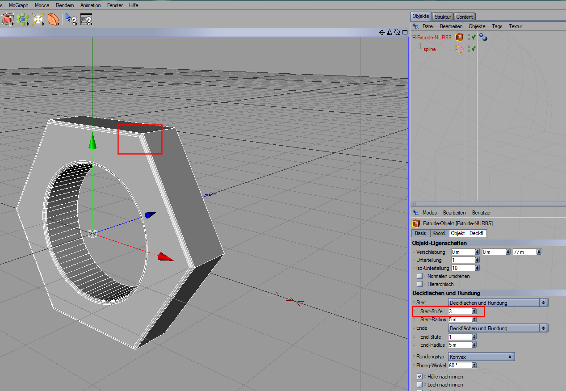Open the Deckfl. attribute tab button

click(477, 233)
